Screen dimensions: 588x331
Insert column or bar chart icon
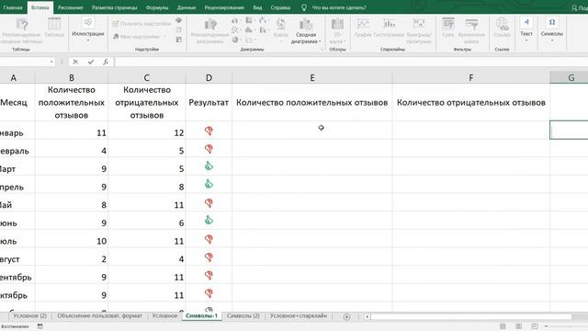coord(235,21)
